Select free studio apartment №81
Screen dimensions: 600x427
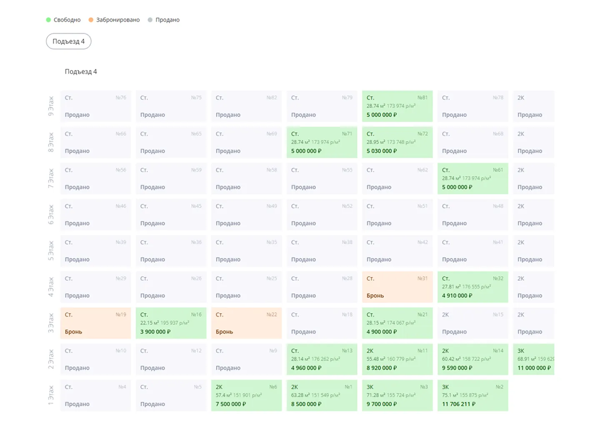397,106
